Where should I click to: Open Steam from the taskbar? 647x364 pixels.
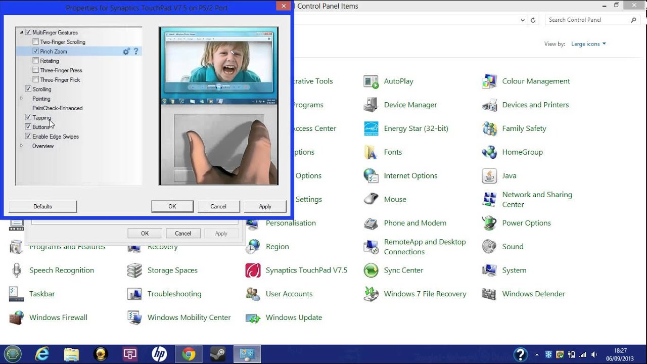218,354
